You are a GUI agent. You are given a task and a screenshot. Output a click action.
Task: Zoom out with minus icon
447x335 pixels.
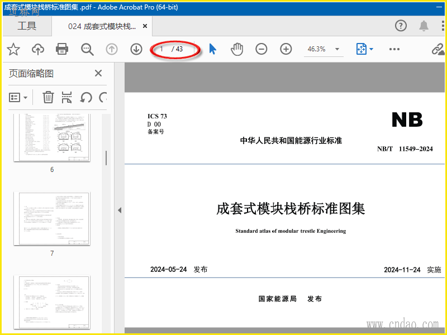(x=261, y=49)
